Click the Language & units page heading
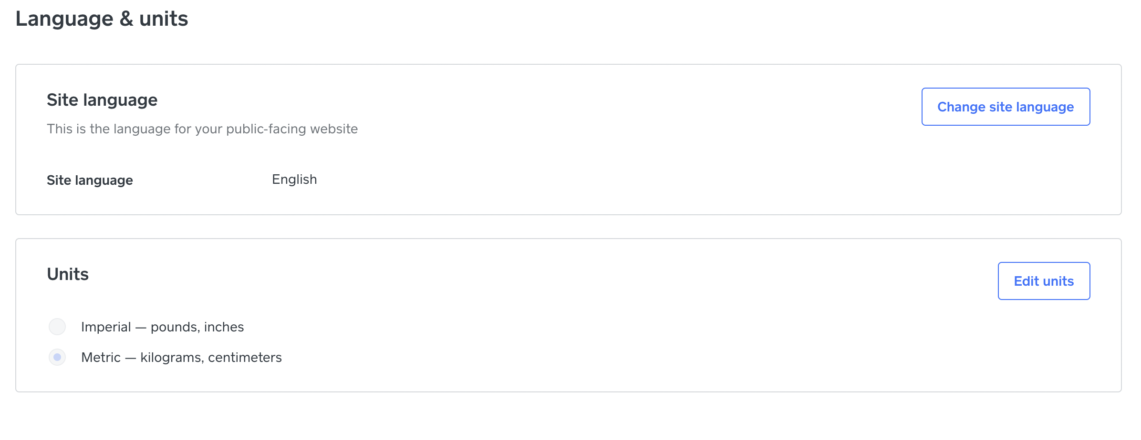 pos(102,19)
